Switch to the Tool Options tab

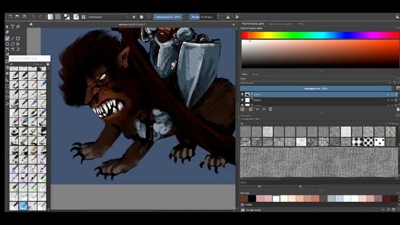coord(281,24)
